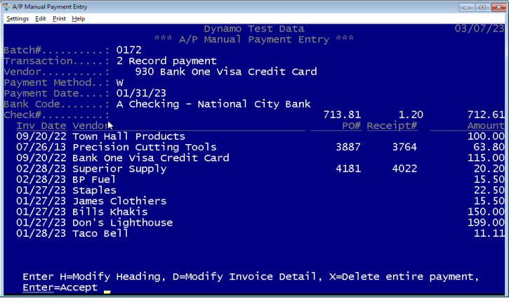The image size is (509, 298).
Task: Select the Staples invoice row
Action: point(260,190)
